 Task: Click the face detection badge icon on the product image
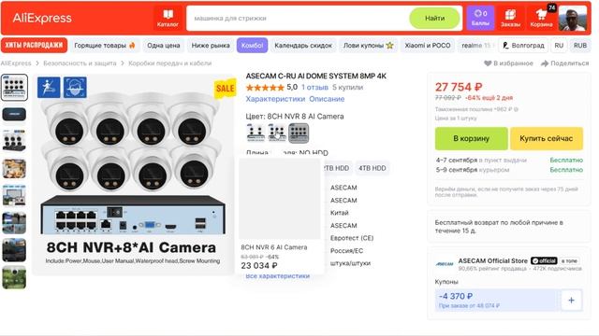pyautogui.click(x=75, y=87)
